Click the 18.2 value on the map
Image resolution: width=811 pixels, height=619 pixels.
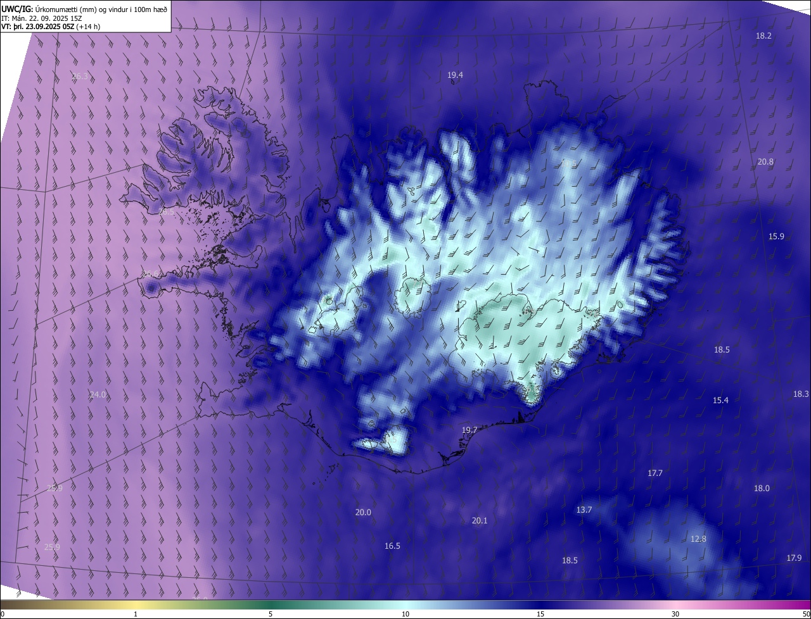click(x=763, y=35)
